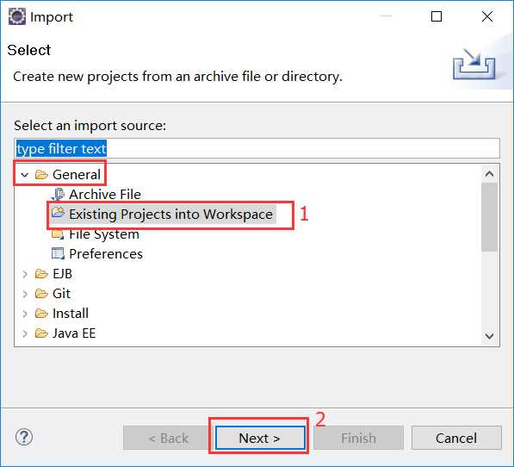Expand the Java EE folder arrow
514x467 pixels.
coord(25,333)
